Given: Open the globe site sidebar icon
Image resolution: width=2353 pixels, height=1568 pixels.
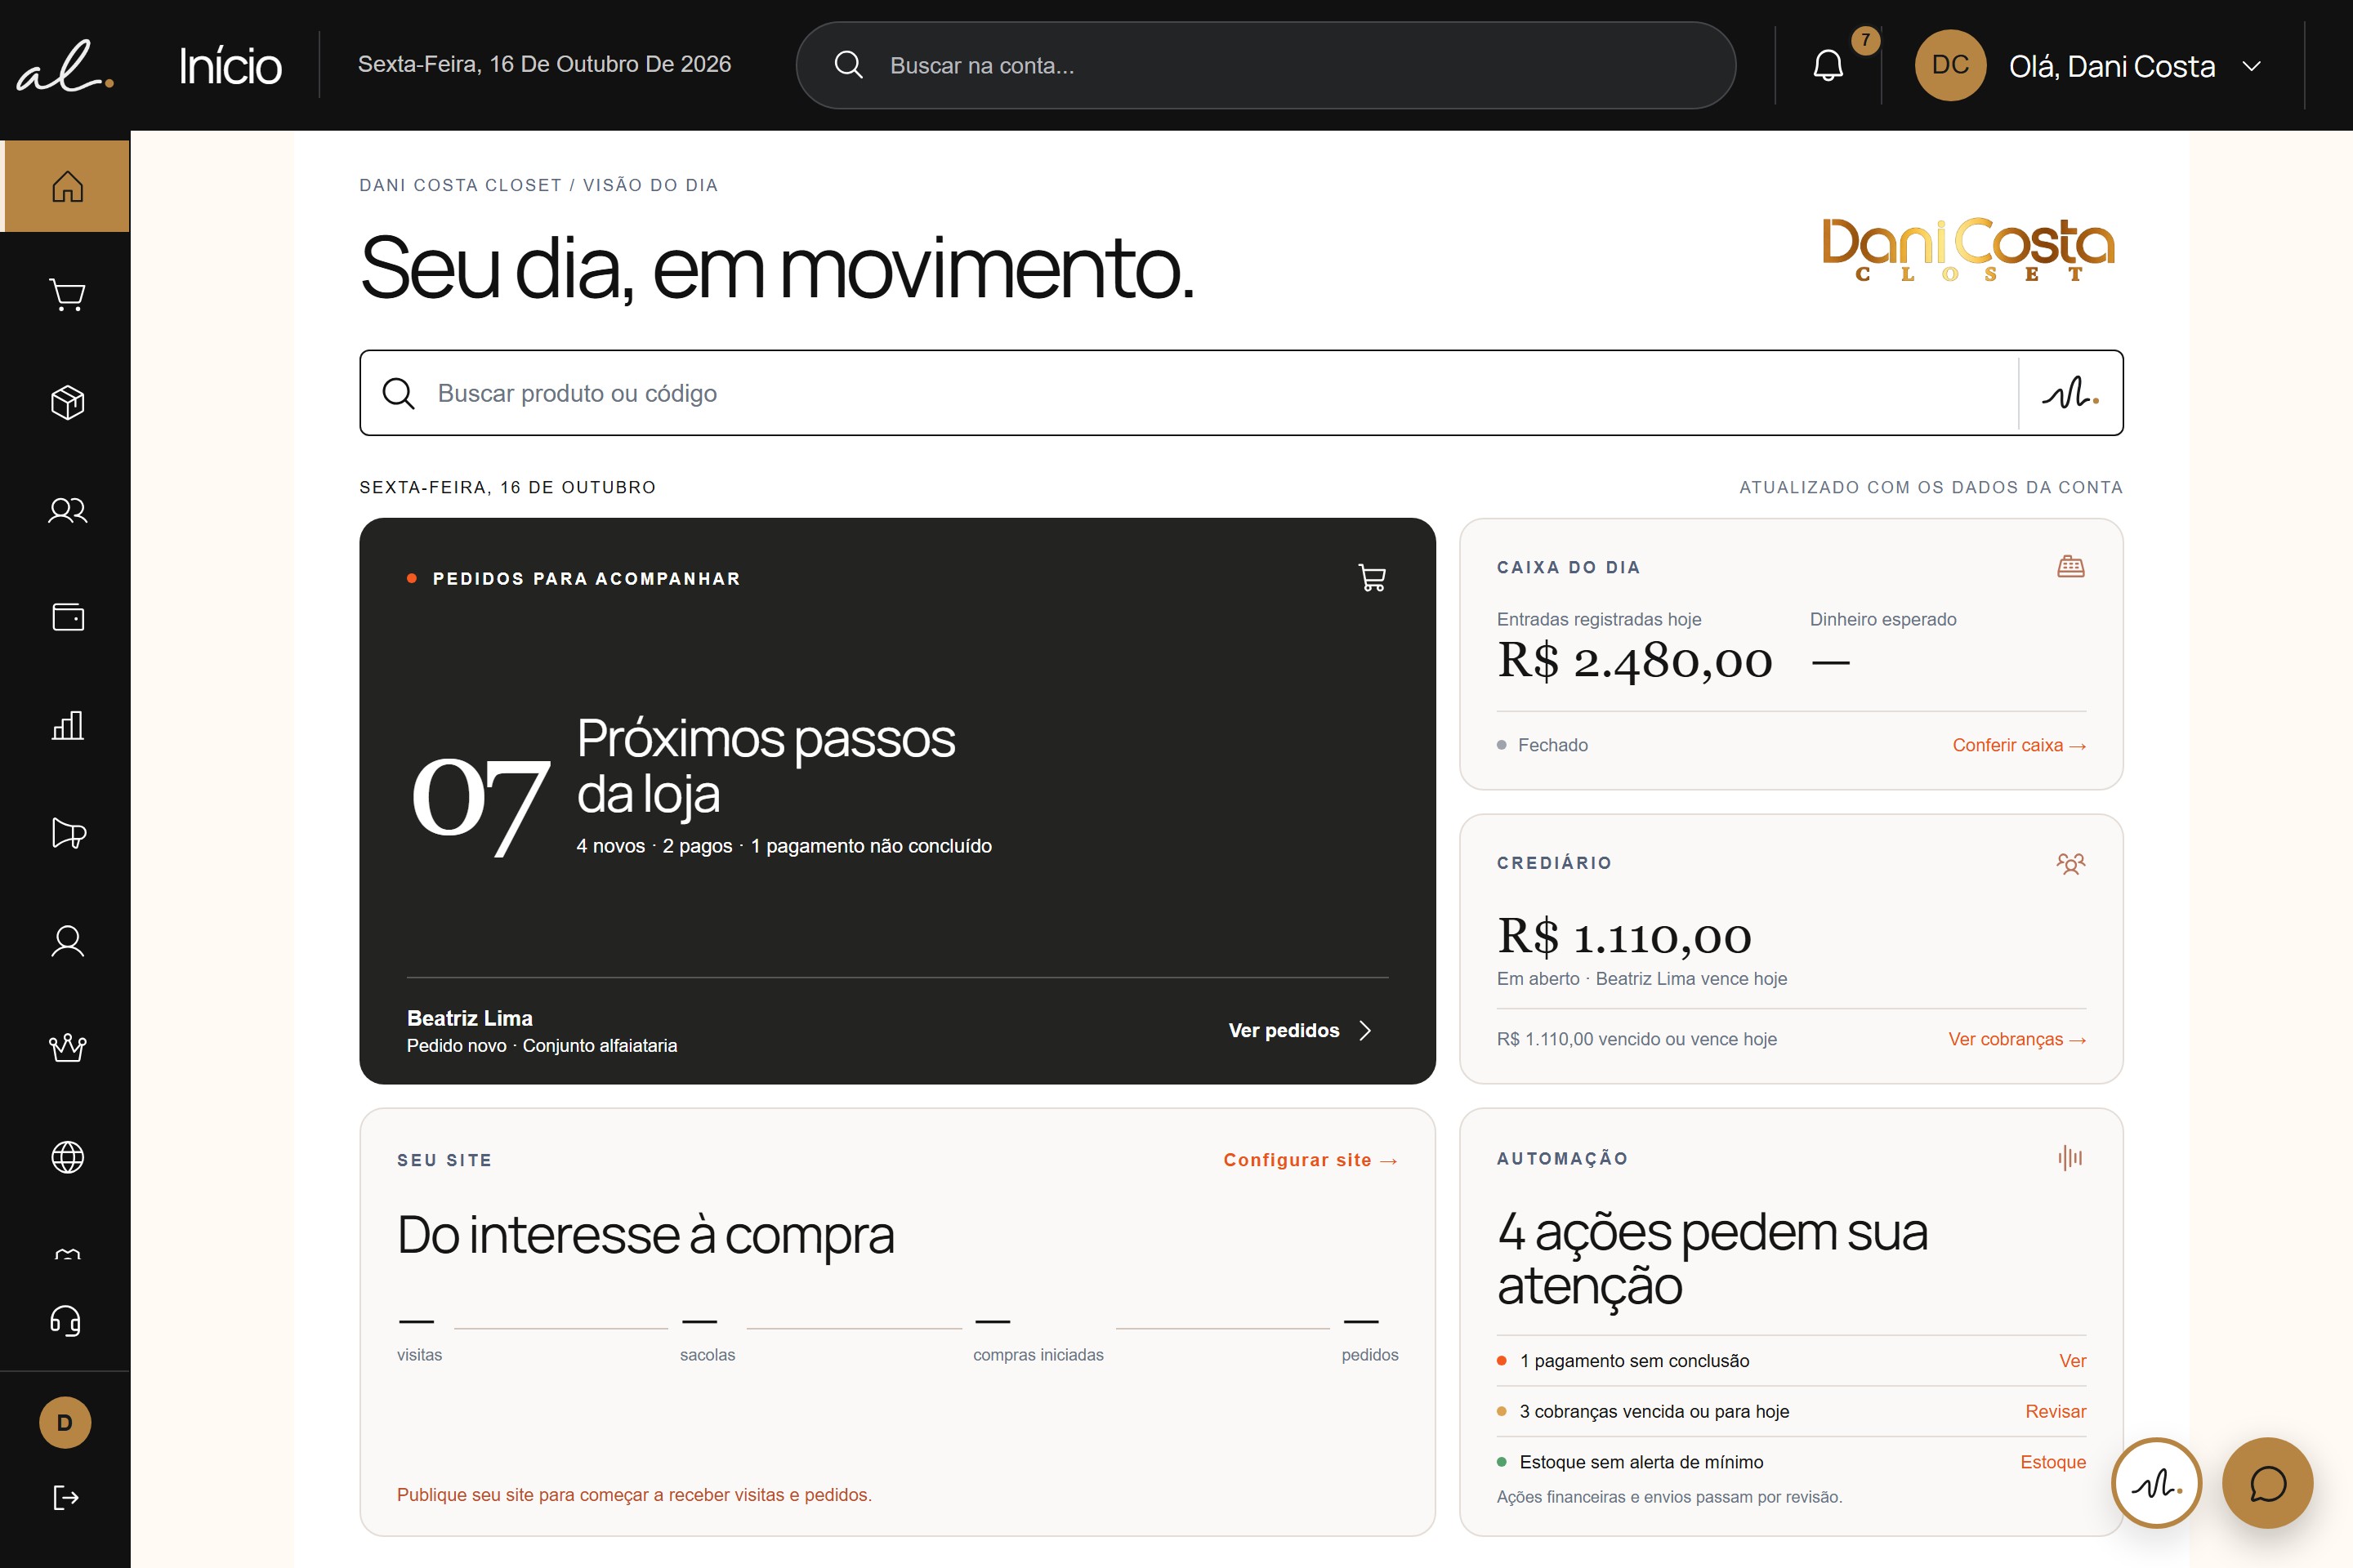Looking at the screenshot, I should 67,1157.
